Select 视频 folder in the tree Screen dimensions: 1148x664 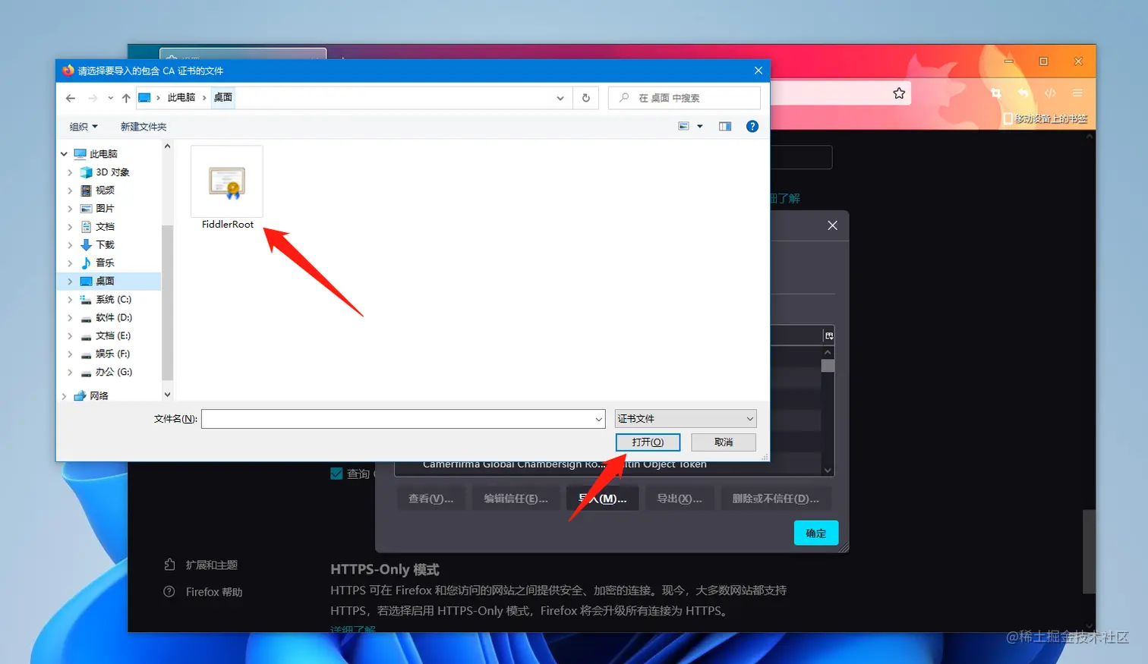coord(105,190)
